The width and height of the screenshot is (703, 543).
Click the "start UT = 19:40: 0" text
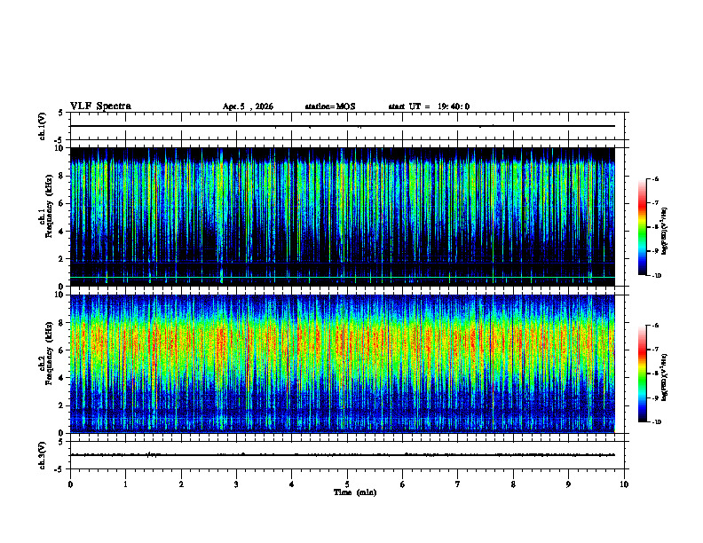[x=429, y=106]
